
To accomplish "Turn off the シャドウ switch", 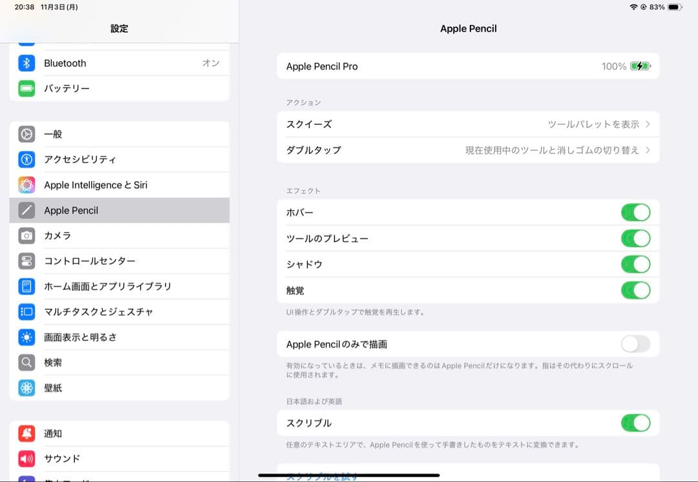I will 636,264.
